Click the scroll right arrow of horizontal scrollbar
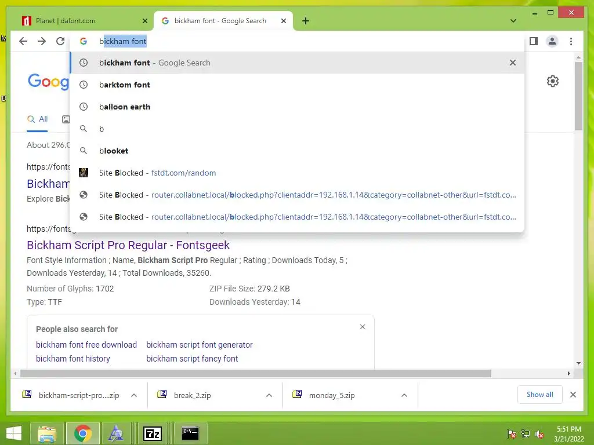 [x=568, y=374]
